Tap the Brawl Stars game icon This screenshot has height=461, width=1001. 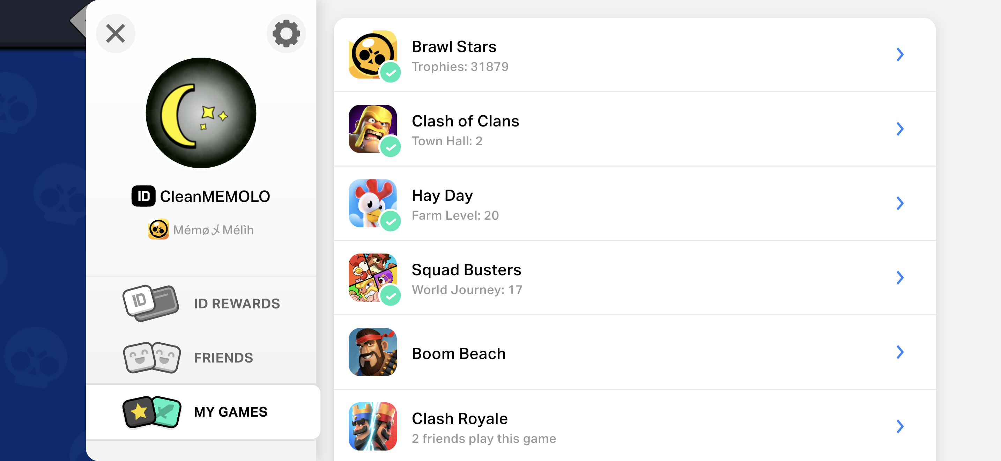pyautogui.click(x=373, y=54)
